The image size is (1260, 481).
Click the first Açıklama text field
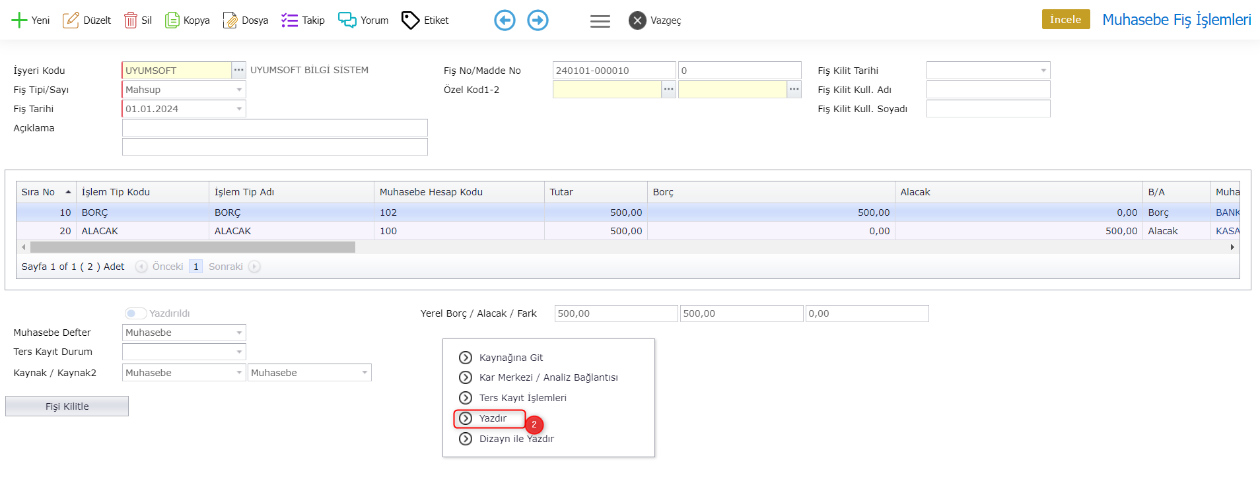(275, 128)
